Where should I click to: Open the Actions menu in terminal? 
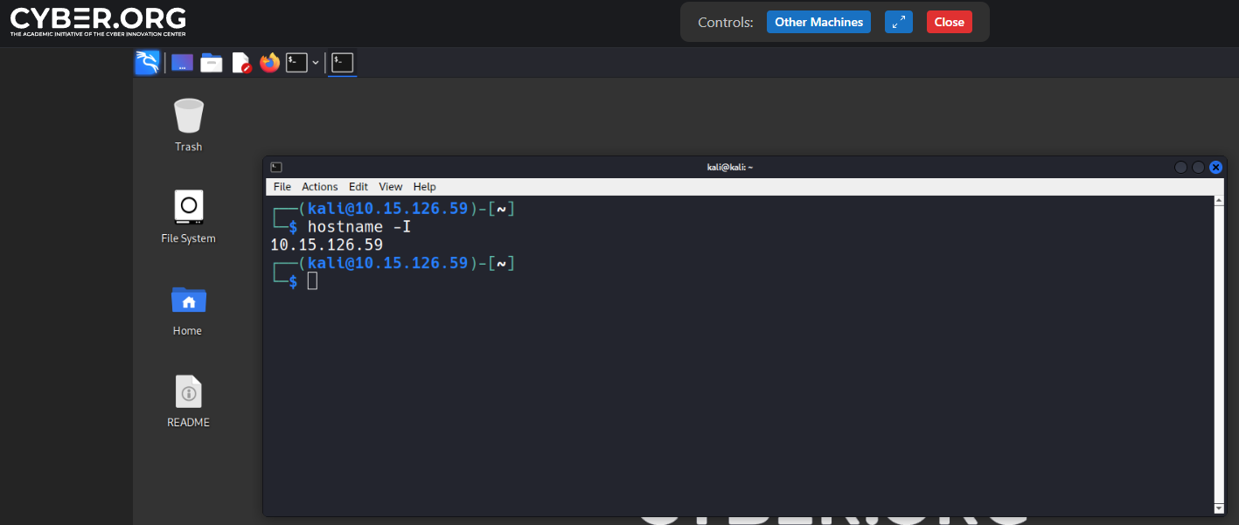click(319, 187)
